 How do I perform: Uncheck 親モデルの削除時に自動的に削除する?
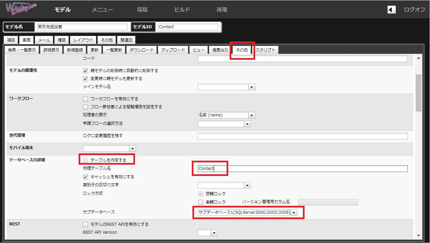click(85, 71)
